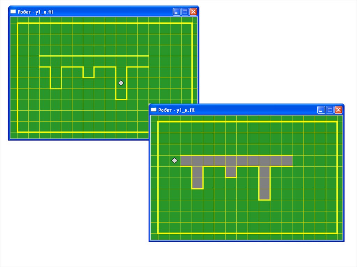Close the back Робот window
Screen dimensions: 357x267
tap(193, 11)
